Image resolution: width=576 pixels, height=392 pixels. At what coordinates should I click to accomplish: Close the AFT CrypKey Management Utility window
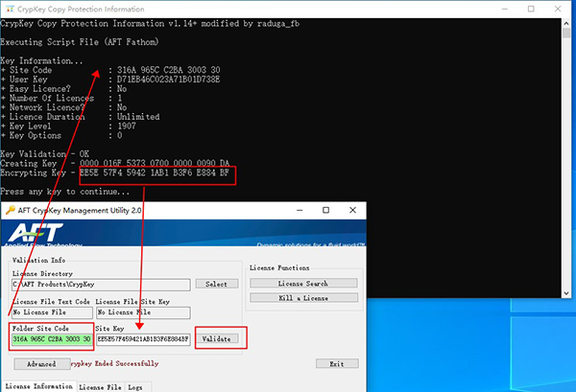click(x=352, y=210)
